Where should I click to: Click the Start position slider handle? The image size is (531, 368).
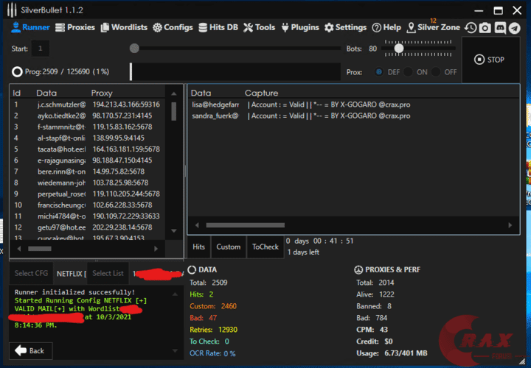coord(134,49)
